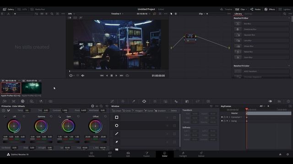The width and height of the screenshot is (293, 164).
Task: Toggle the Clips panel
Action: click(x=240, y=9)
